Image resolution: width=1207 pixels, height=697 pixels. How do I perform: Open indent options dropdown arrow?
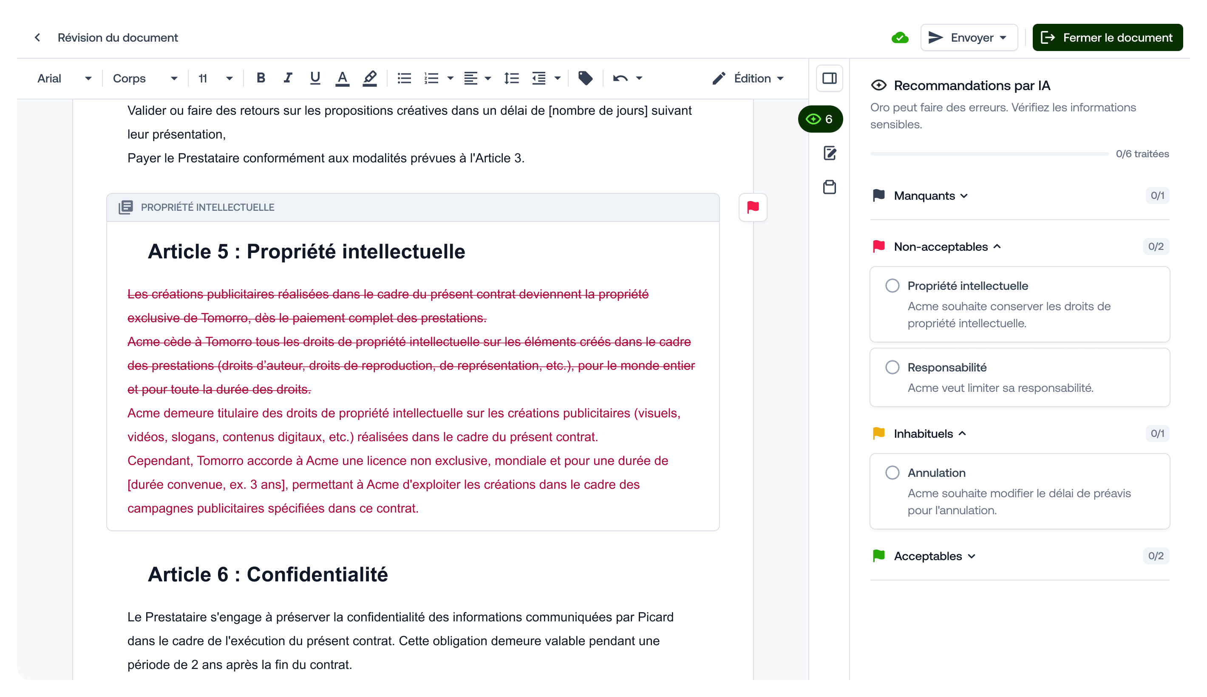point(557,78)
